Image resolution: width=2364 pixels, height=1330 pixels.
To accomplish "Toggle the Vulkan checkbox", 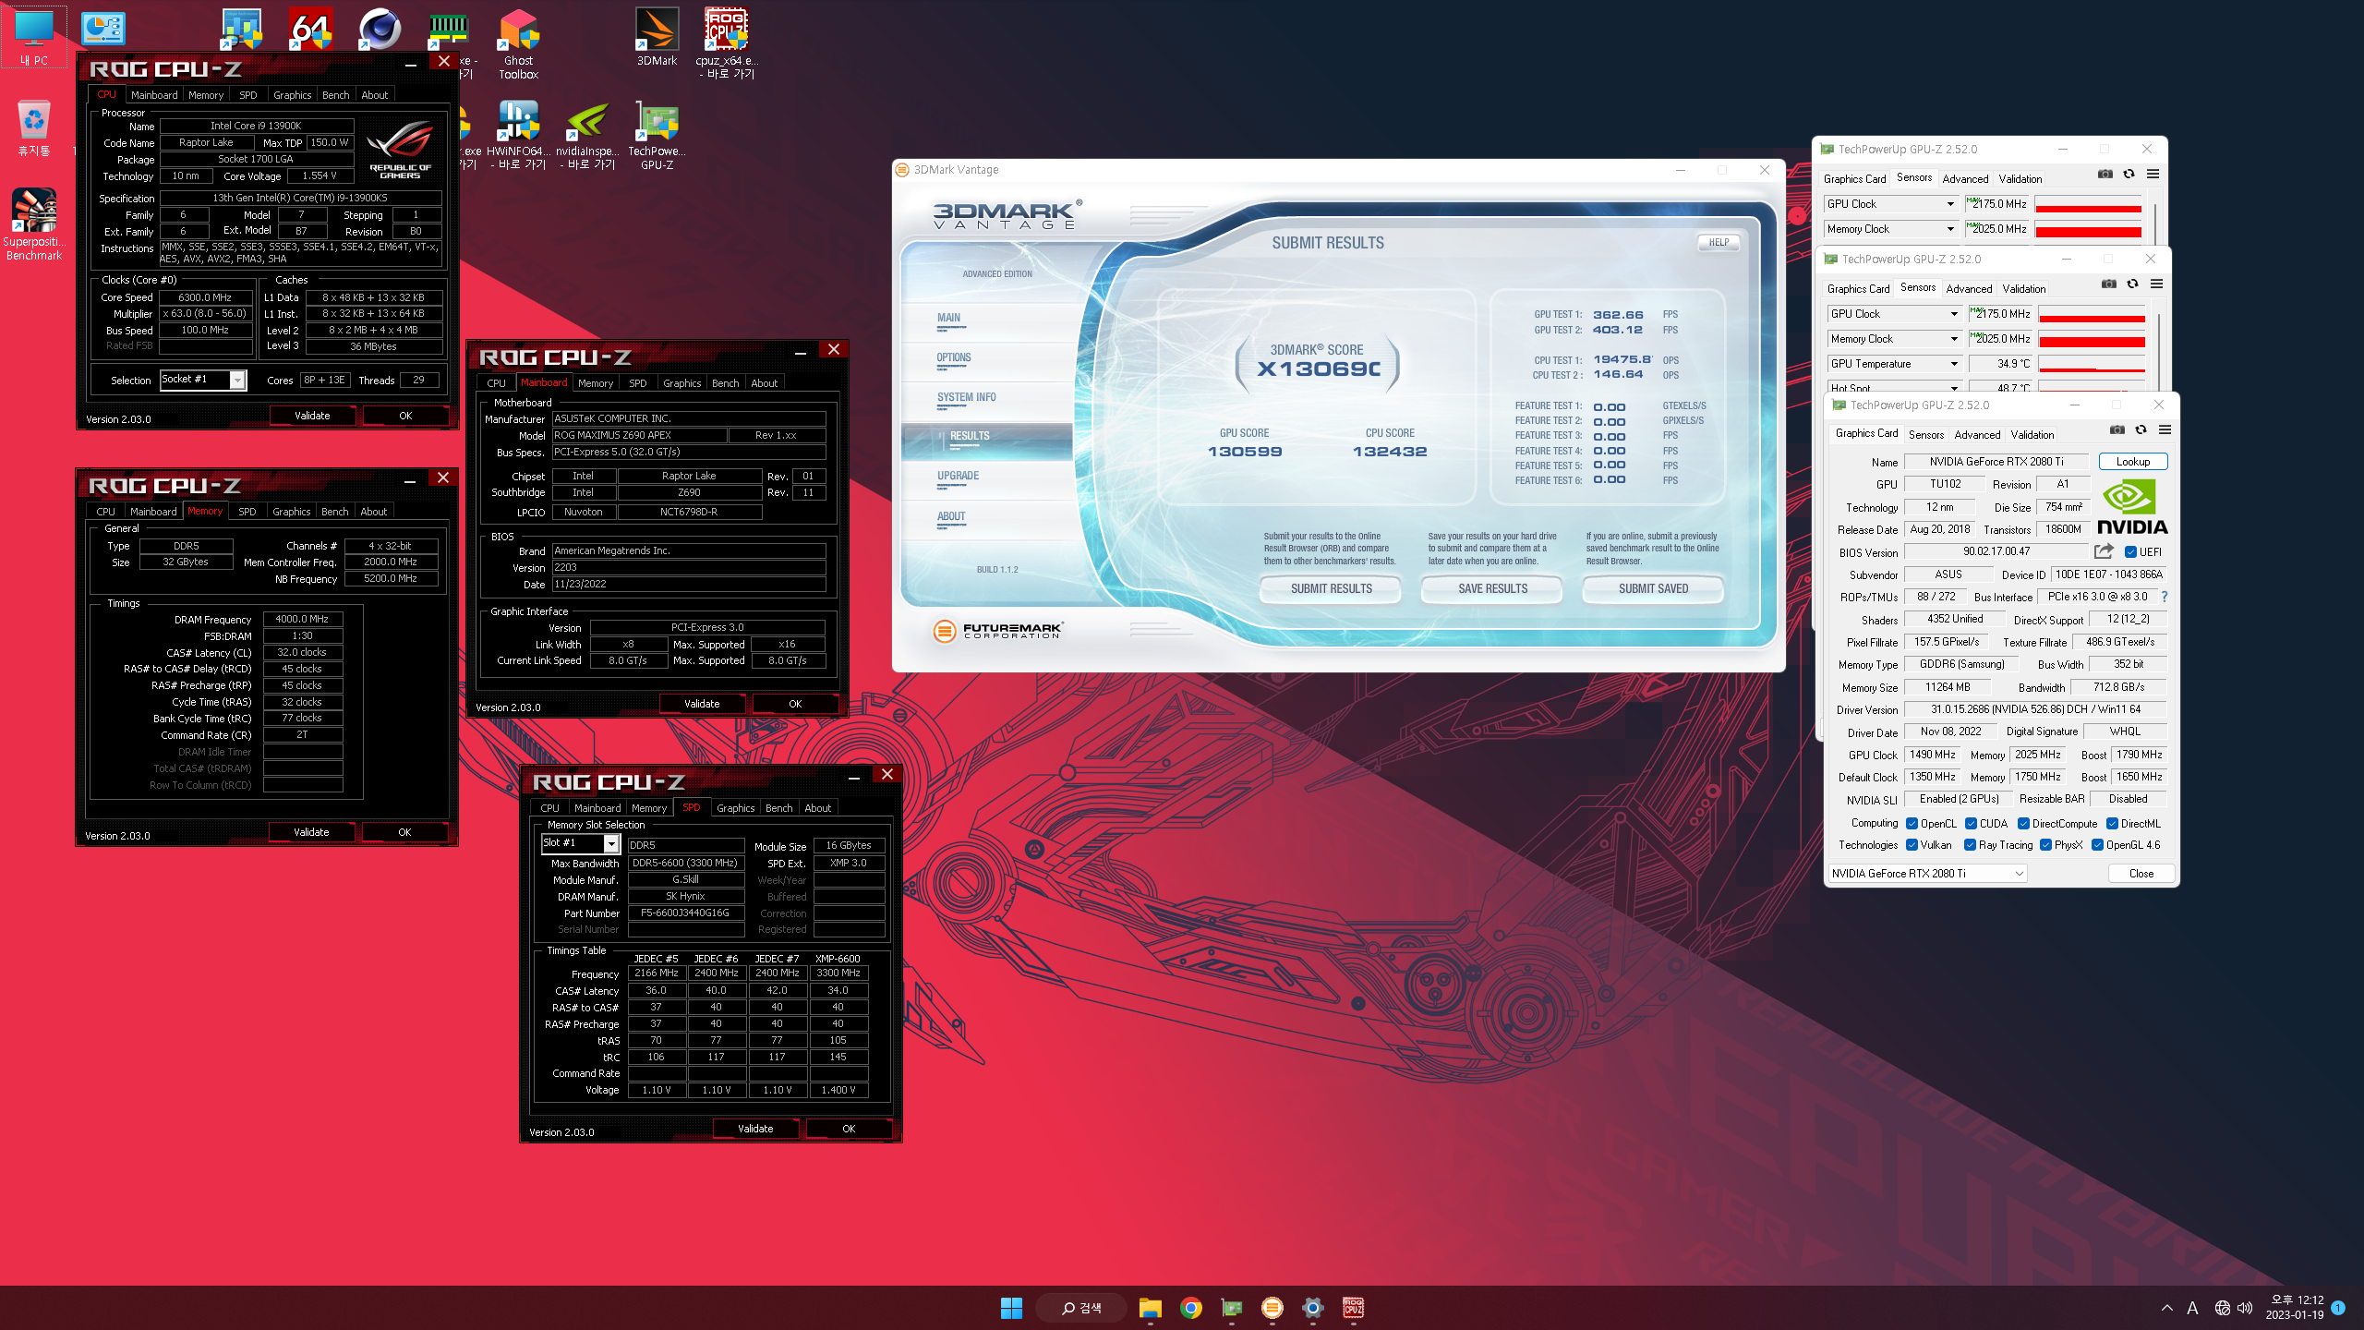I will [1912, 845].
